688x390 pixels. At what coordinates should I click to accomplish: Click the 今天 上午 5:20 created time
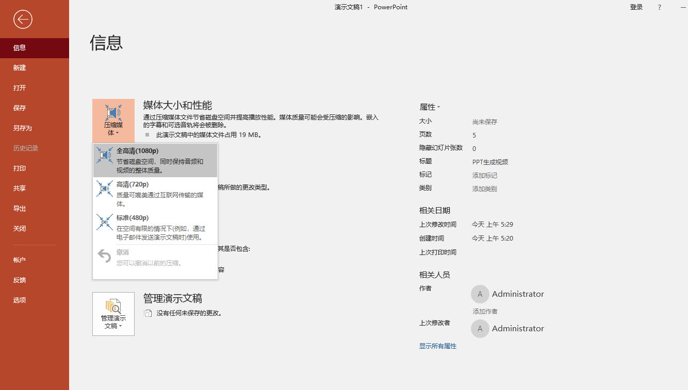click(493, 239)
